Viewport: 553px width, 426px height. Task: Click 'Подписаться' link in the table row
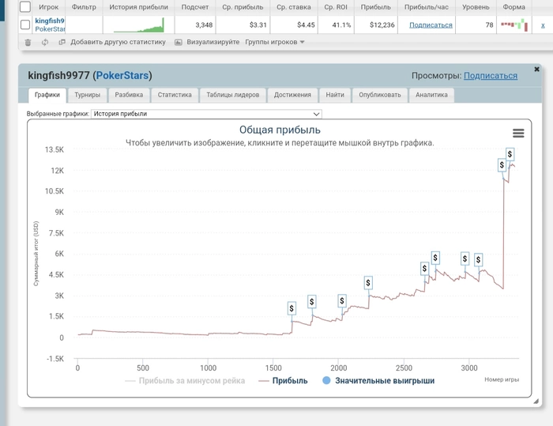431,25
